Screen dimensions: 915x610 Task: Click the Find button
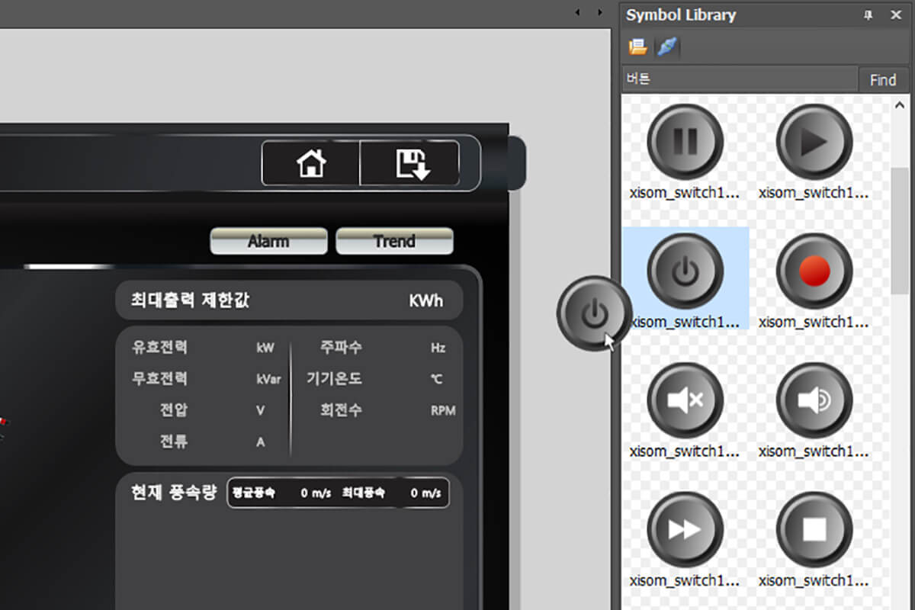point(883,79)
